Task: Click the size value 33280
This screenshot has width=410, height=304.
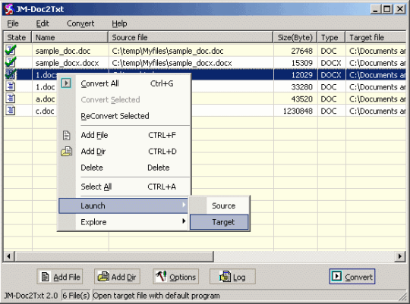Action: coord(301,87)
